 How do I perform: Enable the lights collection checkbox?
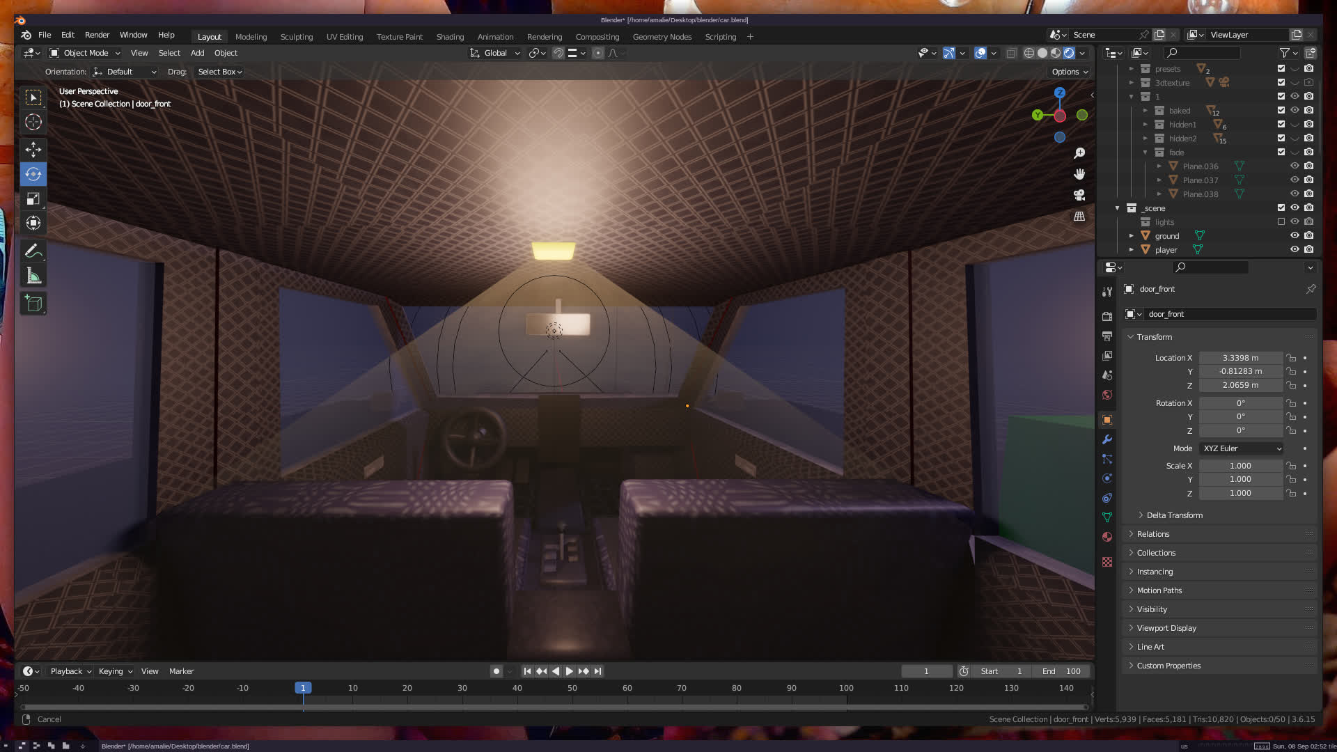1281,221
